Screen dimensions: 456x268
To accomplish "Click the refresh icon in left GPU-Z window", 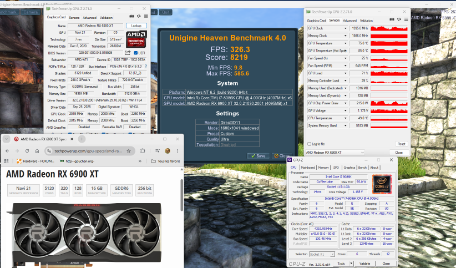I will (x=139, y=17).
